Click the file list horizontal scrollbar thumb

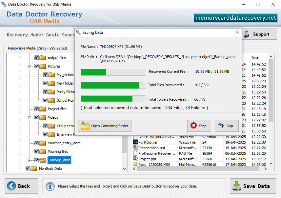[198, 168]
